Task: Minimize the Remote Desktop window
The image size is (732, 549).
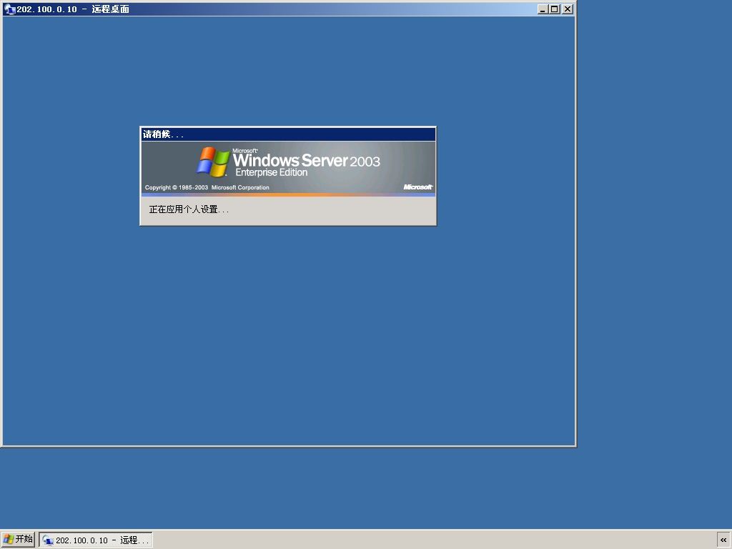Action: pos(543,9)
